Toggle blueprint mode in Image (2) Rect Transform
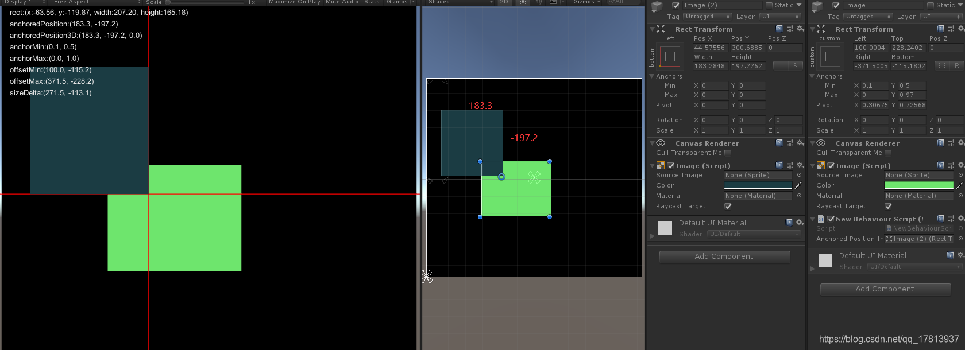The image size is (965, 350). [x=781, y=65]
